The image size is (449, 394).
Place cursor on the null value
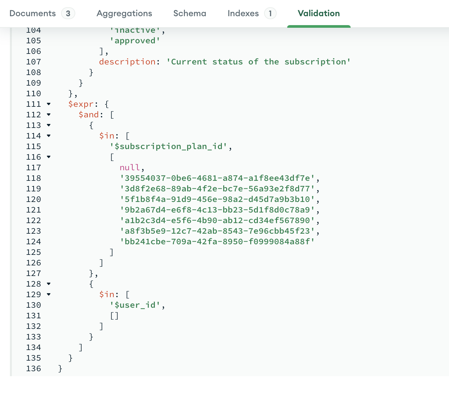click(130, 168)
